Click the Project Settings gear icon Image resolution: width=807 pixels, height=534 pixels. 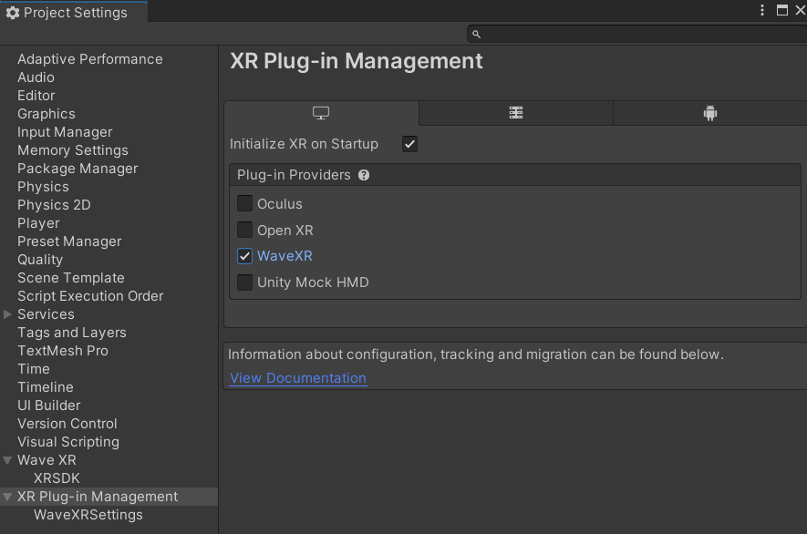pos(11,12)
